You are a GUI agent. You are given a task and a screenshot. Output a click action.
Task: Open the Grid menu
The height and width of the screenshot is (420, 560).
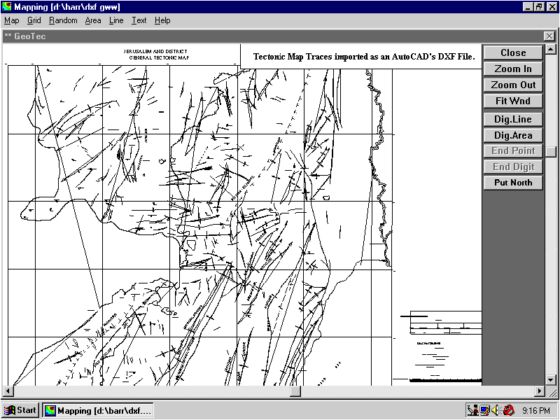[x=34, y=21]
